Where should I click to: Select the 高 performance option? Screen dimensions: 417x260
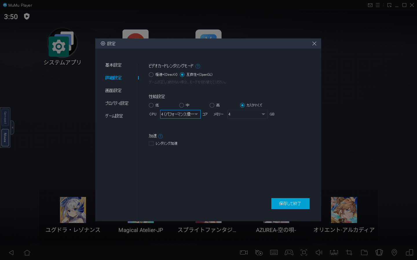click(215, 105)
